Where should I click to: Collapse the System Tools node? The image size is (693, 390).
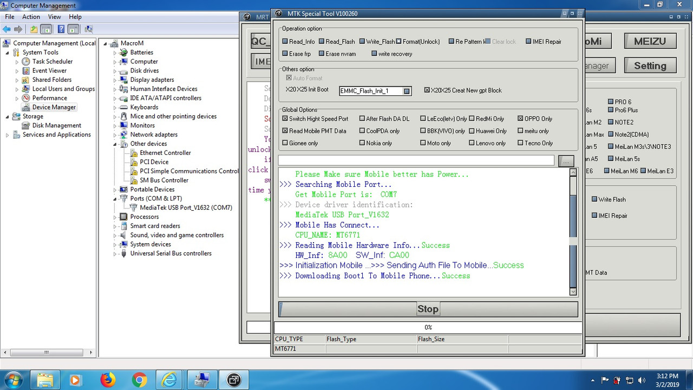(7, 53)
